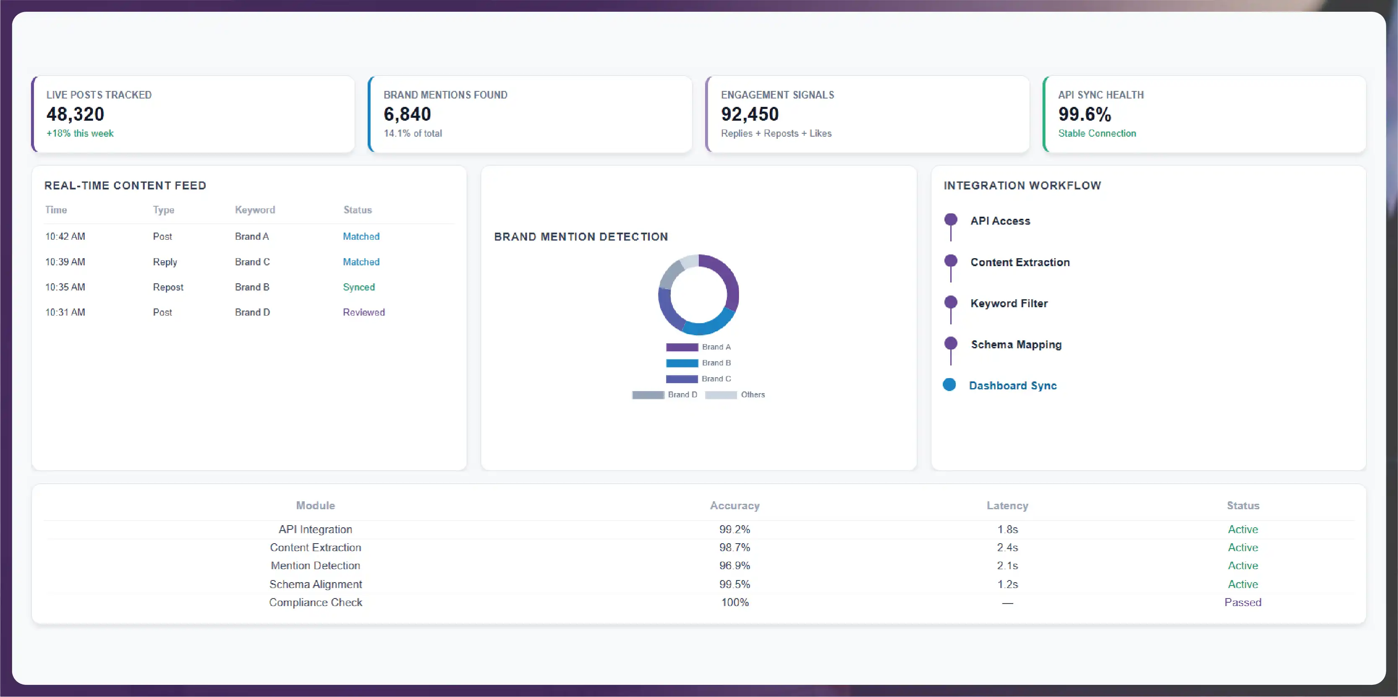
Task: Open the Live Posts Tracked card
Action: (x=193, y=114)
